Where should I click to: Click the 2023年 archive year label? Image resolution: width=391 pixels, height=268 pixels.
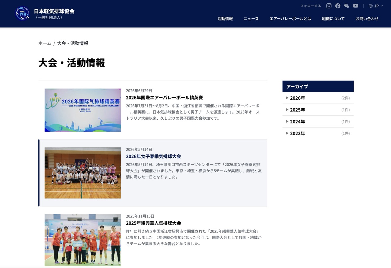tap(298, 133)
